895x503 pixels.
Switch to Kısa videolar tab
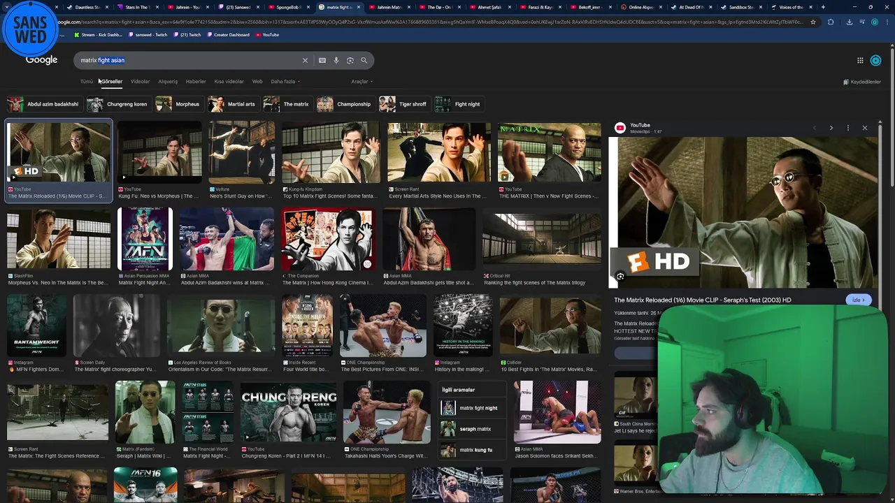pos(229,82)
